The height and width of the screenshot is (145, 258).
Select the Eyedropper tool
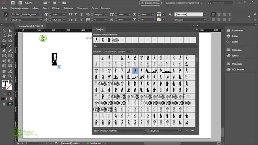(10, 71)
